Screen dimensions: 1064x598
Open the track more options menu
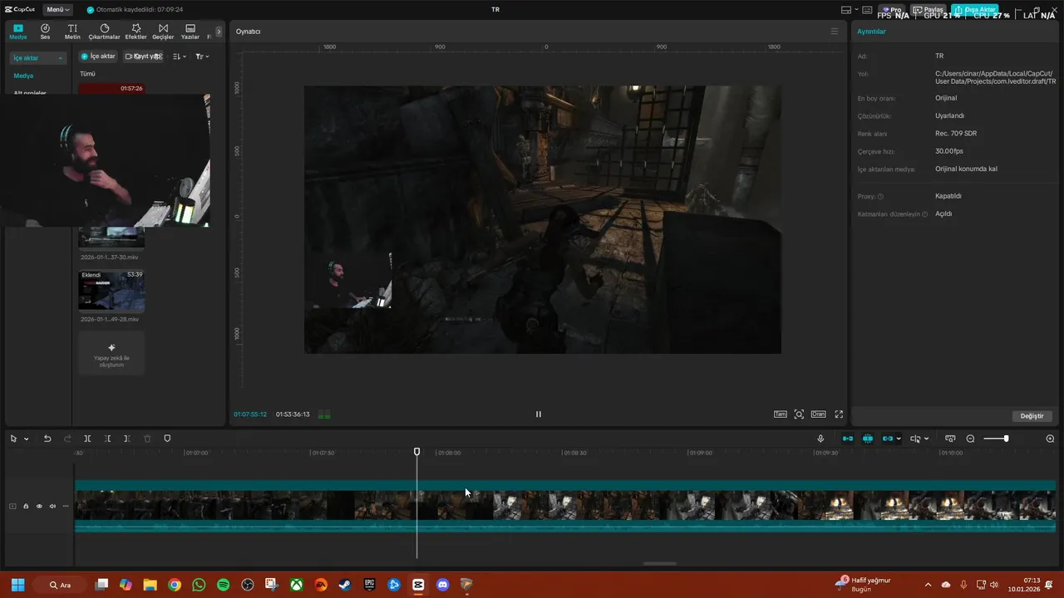(x=66, y=506)
